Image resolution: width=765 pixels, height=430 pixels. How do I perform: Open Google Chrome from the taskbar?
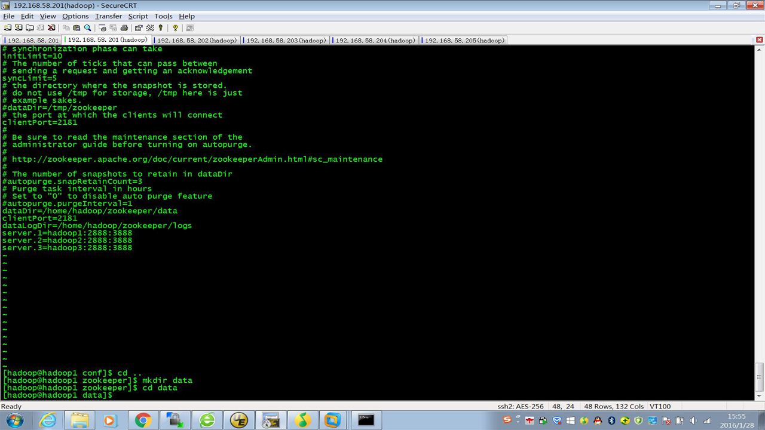tap(143, 420)
